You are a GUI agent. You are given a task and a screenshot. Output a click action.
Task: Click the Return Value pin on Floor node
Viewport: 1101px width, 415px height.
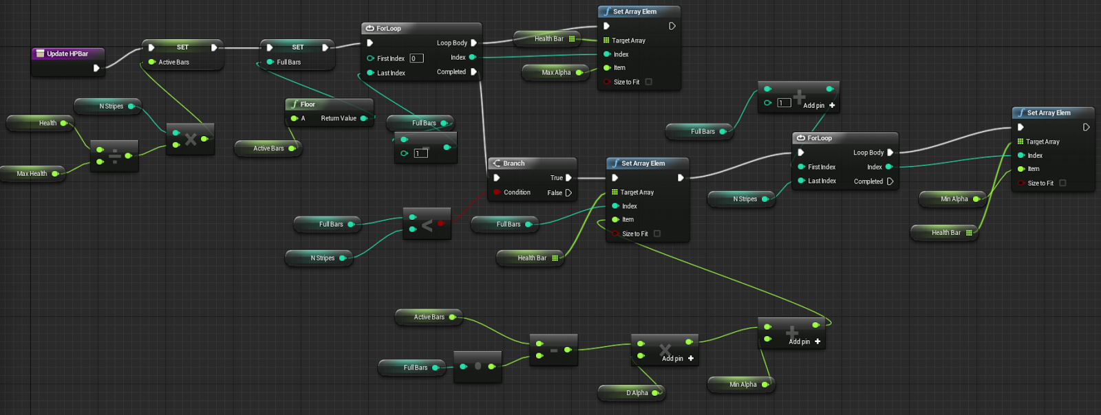pyautogui.click(x=363, y=118)
